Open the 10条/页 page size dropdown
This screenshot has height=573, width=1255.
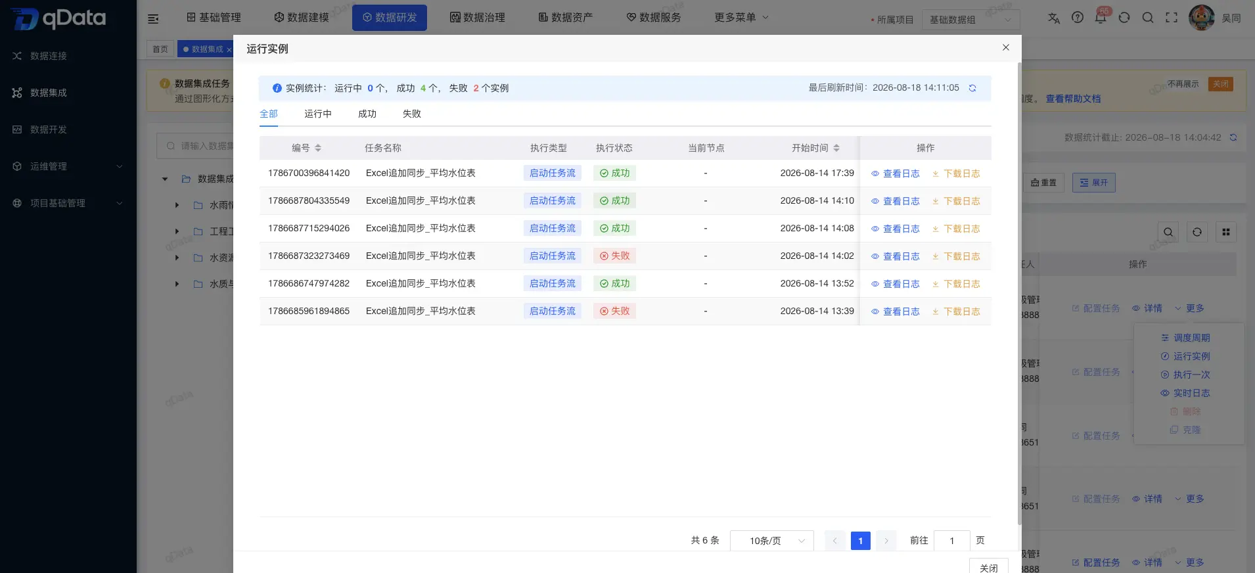(772, 541)
